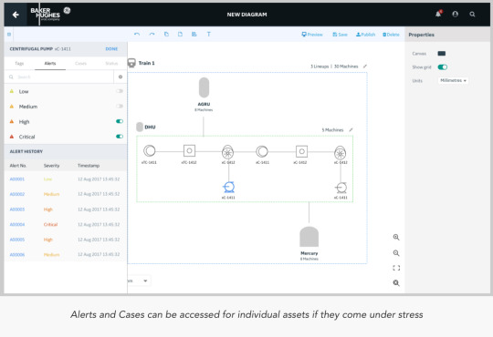Select the AGRU vessel node

(x=205, y=87)
